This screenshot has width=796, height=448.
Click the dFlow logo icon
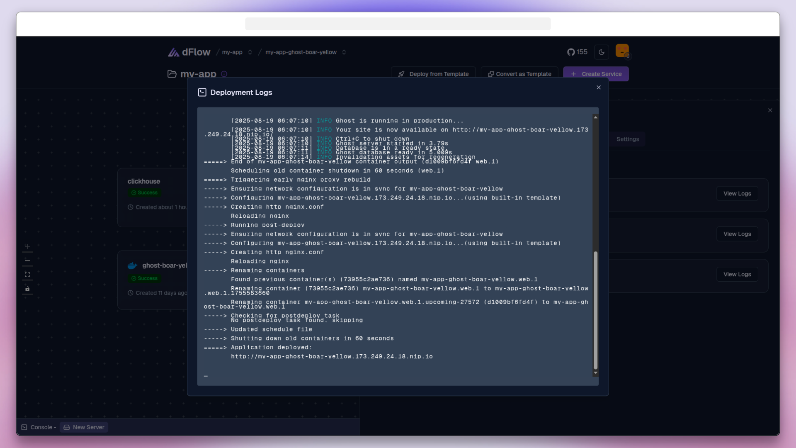coord(173,52)
